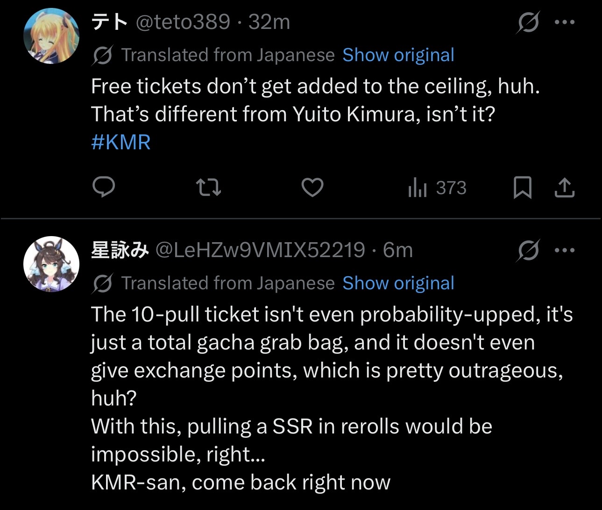The width and height of the screenshot is (602, 510).
Task: Reply to teto389's tweet
Action: click(x=104, y=187)
